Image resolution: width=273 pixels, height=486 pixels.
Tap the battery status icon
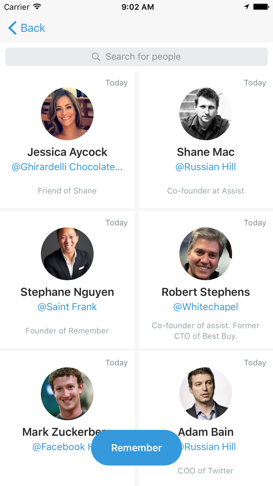[x=261, y=7]
